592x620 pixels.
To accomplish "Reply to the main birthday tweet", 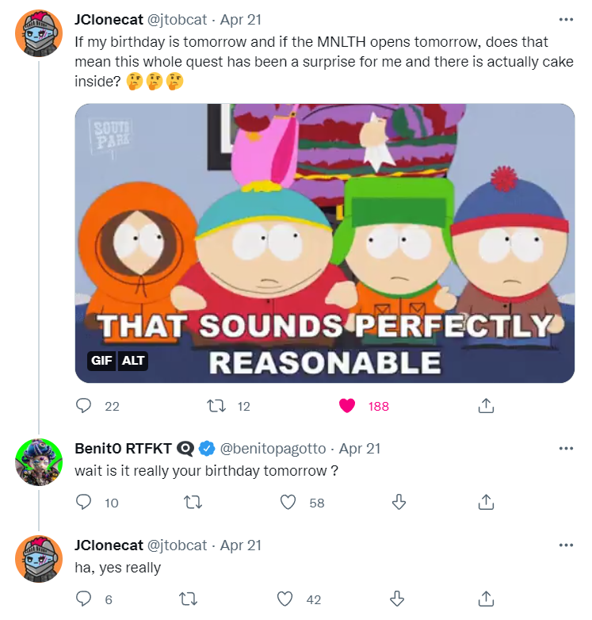I will point(84,406).
